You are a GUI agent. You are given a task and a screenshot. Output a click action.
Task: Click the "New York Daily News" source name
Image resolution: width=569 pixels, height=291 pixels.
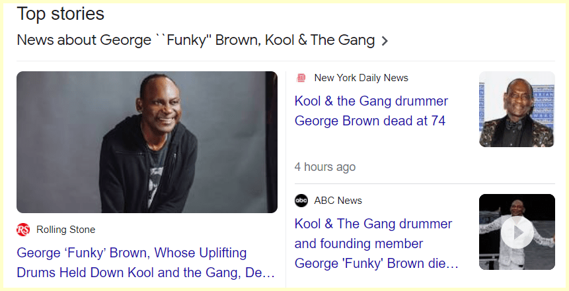(x=361, y=78)
